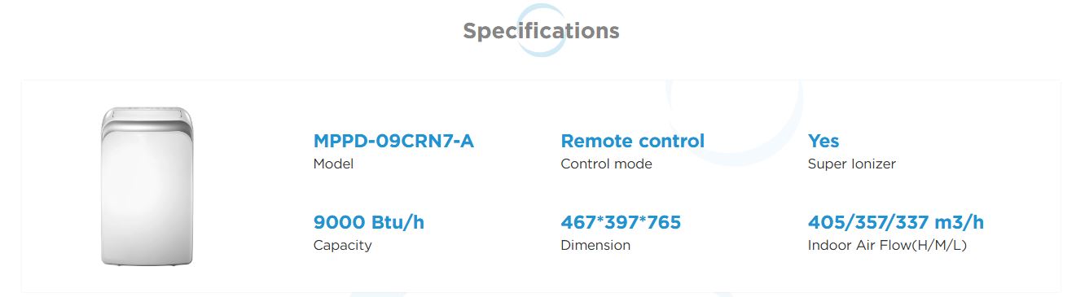Click the Capacity label
Image resolution: width=1076 pixels, height=297 pixels.
point(343,245)
